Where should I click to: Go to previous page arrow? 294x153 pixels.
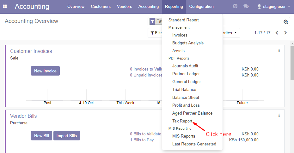click(x=277, y=33)
